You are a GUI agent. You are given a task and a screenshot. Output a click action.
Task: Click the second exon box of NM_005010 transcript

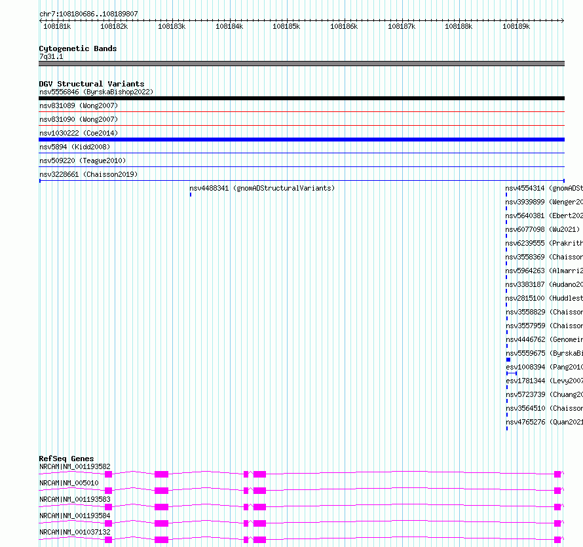click(x=161, y=491)
